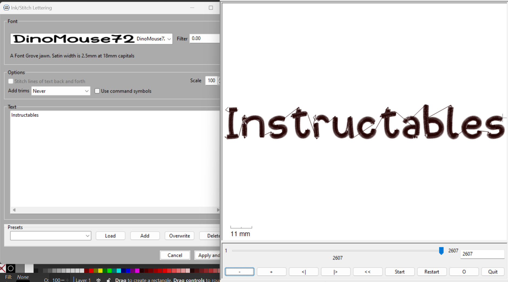The width and height of the screenshot is (508, 282).
Task: Step one stitch forward with '|>' button
Action: coord(336,272)
